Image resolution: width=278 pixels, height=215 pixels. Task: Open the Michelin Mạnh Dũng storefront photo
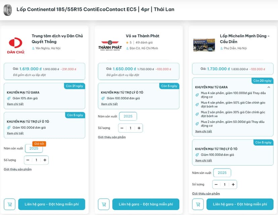pos(204,45)
